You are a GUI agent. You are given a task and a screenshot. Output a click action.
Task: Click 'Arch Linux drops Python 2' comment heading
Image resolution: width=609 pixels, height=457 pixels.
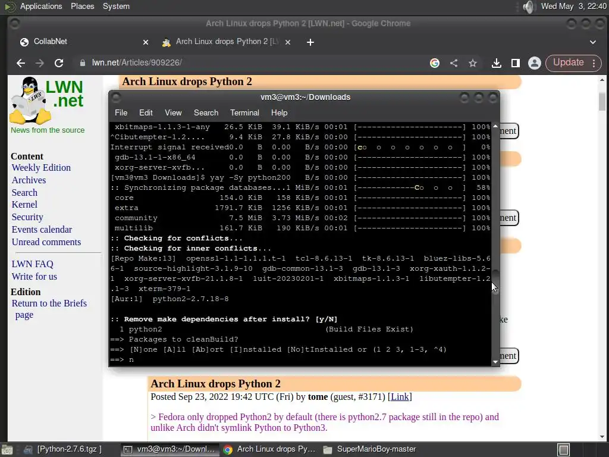(215, 384)
